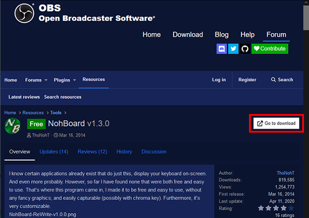The height and width of the screenshot is (218, 309).
Task: Click the NohBoard-ReWrite-v1.0.0.png attachment text
Action: click(43, 214)
